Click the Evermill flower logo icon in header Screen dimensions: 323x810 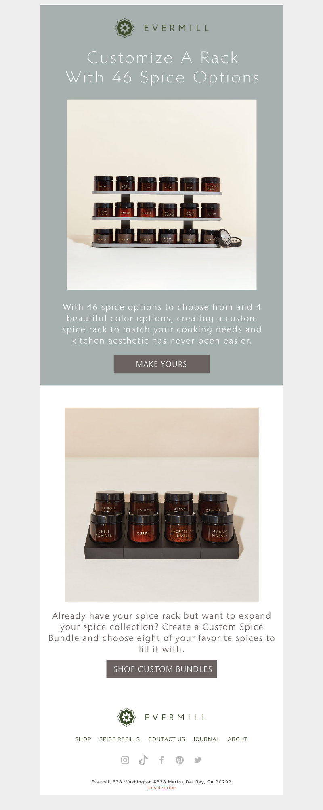click(125, 28)
